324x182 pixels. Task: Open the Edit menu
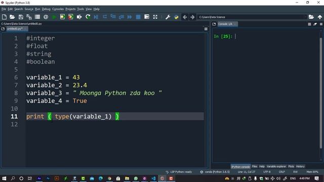(10, 9)
